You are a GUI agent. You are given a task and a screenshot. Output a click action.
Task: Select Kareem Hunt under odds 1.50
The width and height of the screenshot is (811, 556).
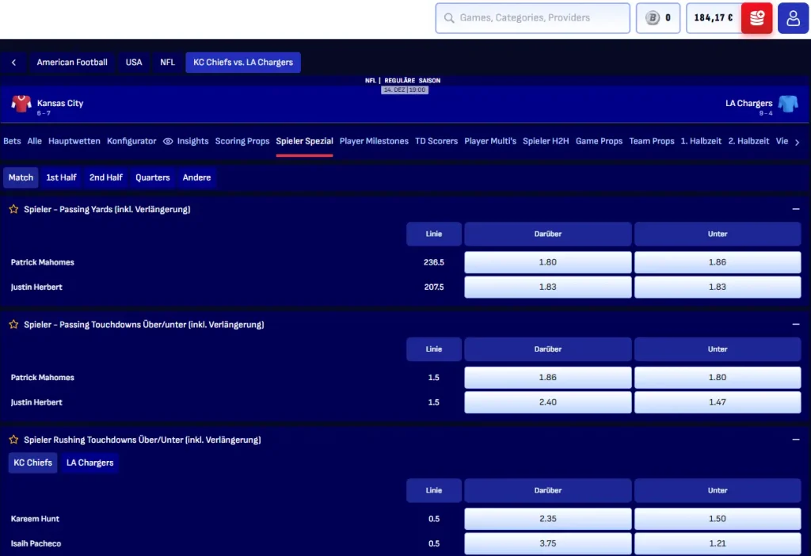point(717,519)
